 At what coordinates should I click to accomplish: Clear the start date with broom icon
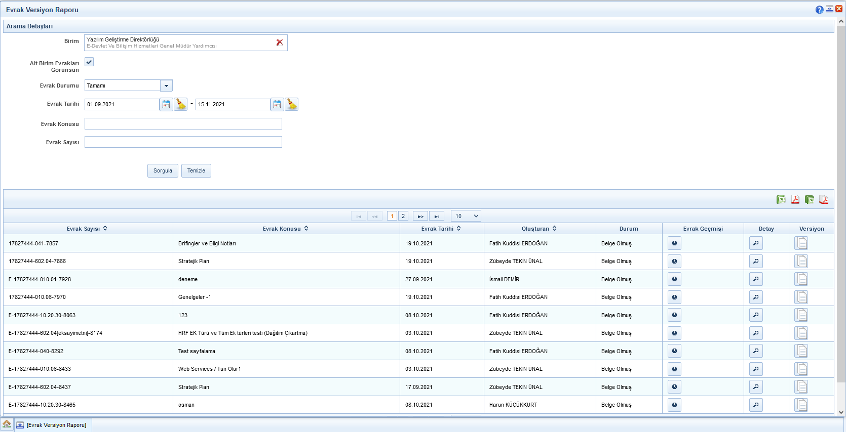click(181, 104)
